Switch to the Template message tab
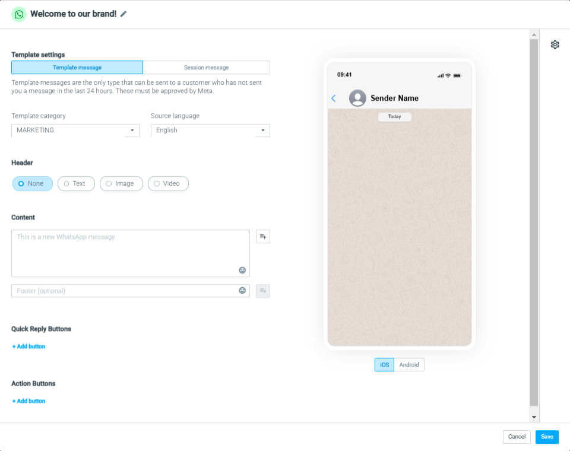This screenshot has height=451, width=570. click(x=77, y=68)
